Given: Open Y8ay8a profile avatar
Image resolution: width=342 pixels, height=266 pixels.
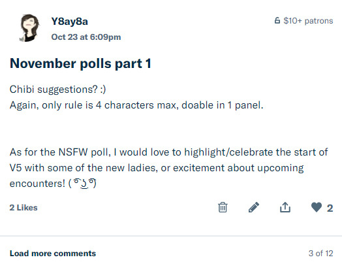Looking at the screenshot, I should (29, 28).
